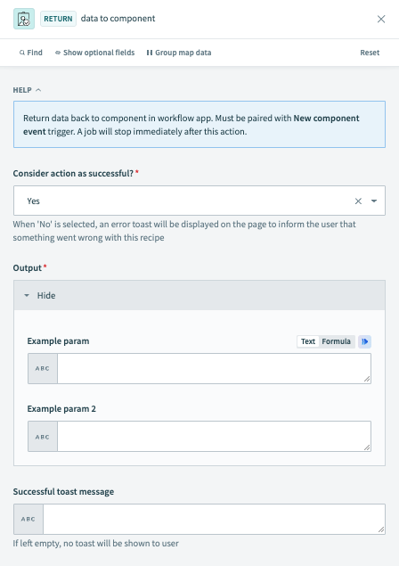Screen dimensions: 399x566
Task: Open the Find search tool
Action: [x=31, y=53]
